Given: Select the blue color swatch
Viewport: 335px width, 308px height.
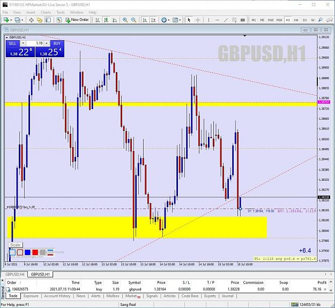Looking at the screenshot, I should click(x=27, y=252).
